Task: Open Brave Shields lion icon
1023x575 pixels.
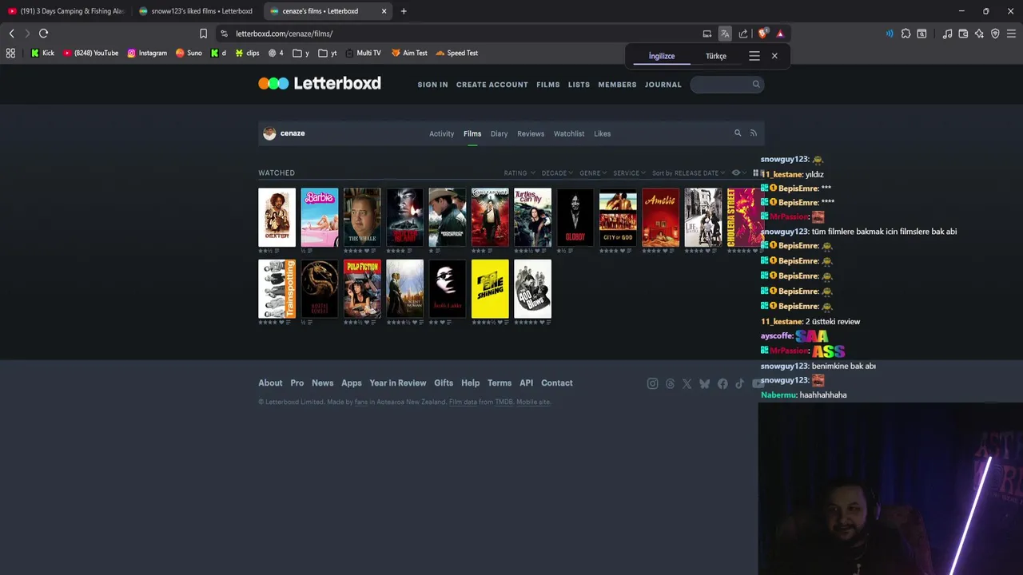Action: (x=762, y=34)
